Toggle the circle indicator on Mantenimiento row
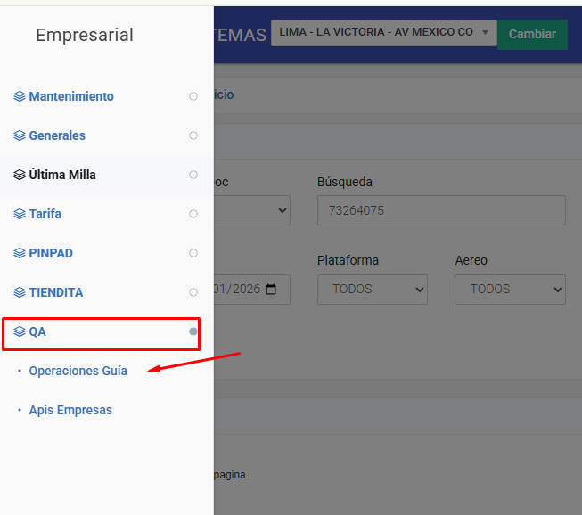 (x=193, y=96)
